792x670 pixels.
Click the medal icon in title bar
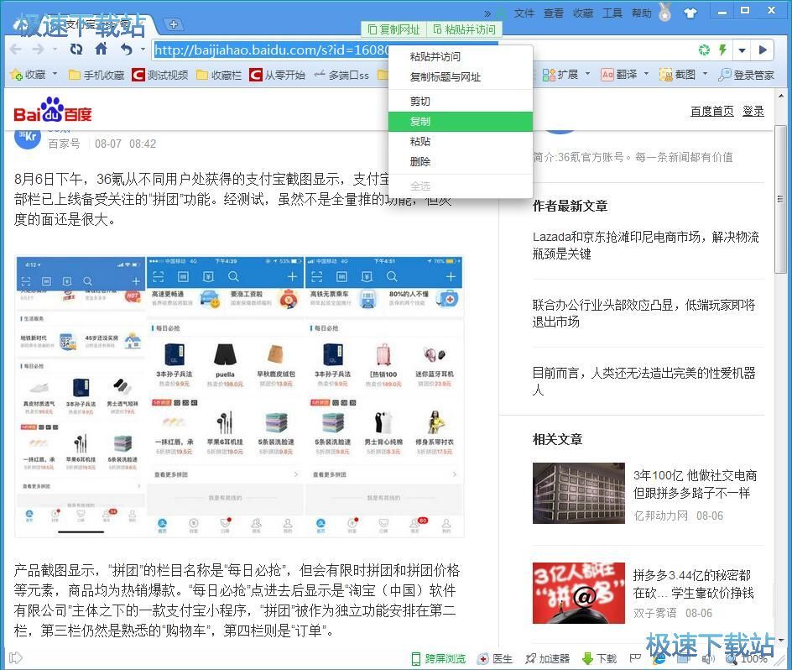coord(665,12)
